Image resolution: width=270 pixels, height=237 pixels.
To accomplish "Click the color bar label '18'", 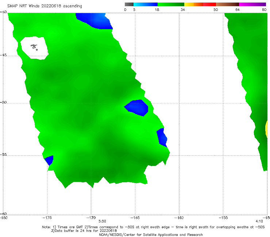I will coord(157,9).
